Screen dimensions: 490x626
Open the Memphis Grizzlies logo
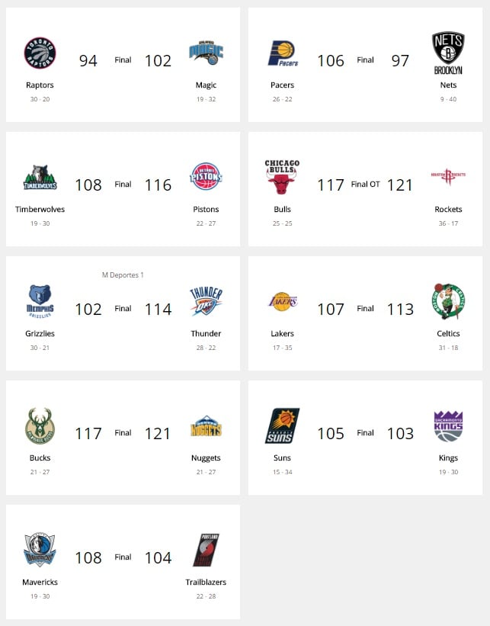point(40,301)
